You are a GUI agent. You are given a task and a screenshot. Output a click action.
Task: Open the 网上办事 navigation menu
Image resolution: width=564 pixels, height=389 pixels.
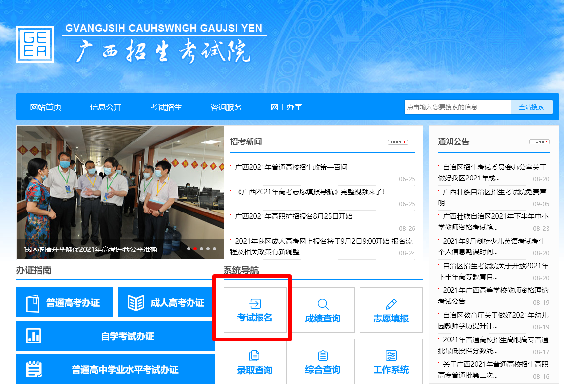coord(286,106)
